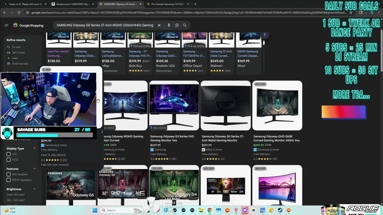
Task: Click the 34-inch ViewFinity image with 33% OFF
Action: coord(226,185)
